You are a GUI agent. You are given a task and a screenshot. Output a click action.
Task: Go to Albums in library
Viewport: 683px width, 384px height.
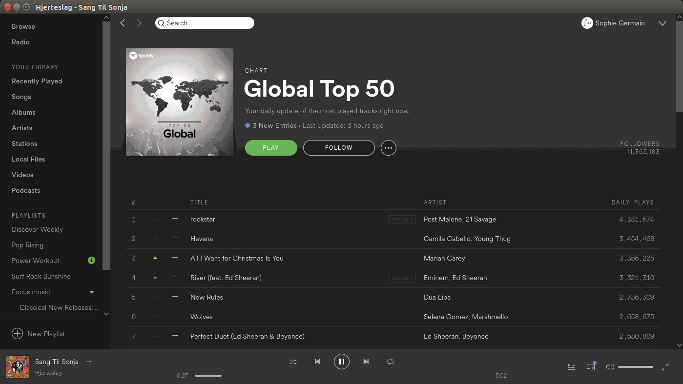tap(23, 112)
